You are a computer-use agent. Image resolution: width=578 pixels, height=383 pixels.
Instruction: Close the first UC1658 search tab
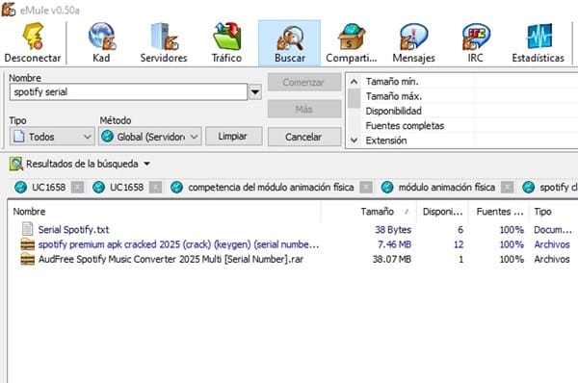point(77,188)
